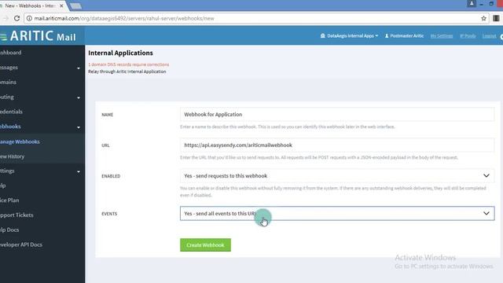503x283 pixels.
Task: Open Credentials in the sidebar
Action: coord(11,112)
